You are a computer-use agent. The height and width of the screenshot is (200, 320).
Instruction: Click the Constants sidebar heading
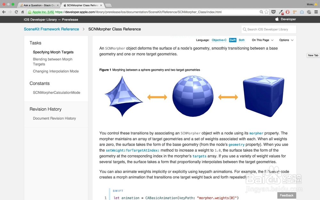pyautogui.click(x=40, y=83)
